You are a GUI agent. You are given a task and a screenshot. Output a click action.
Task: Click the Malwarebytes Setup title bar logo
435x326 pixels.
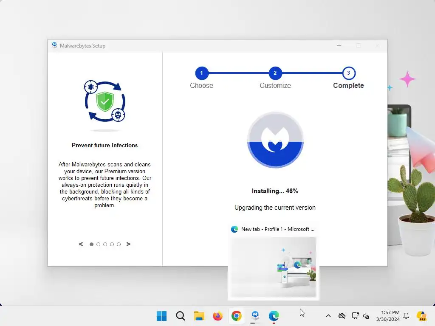(54, 45)
